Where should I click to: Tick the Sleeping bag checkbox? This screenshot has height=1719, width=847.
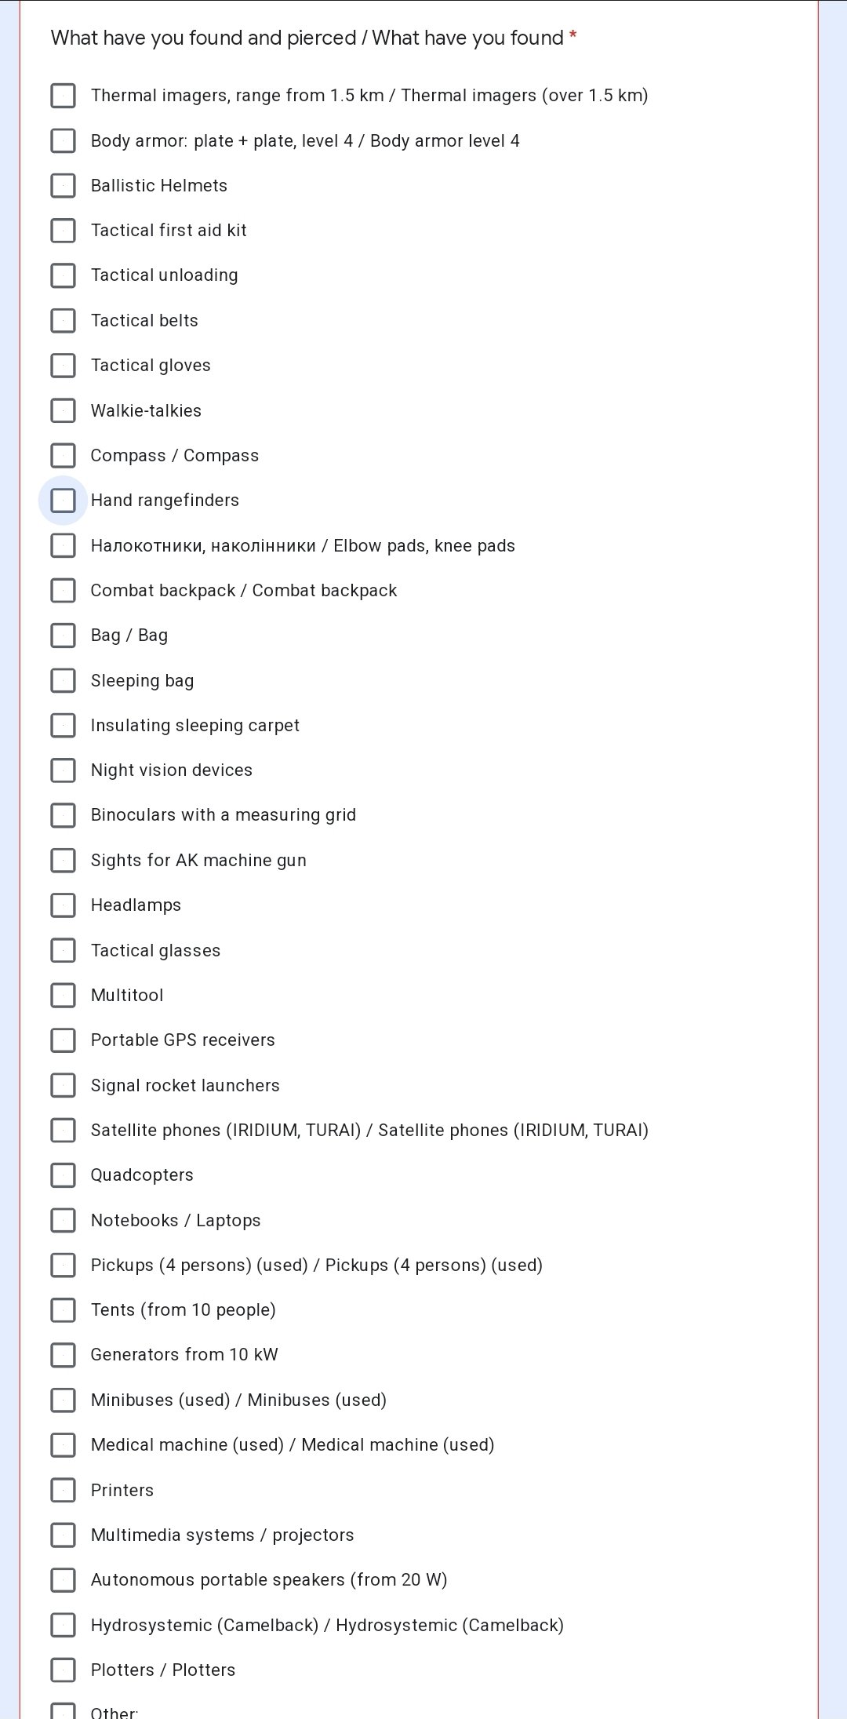coord(63,681)
